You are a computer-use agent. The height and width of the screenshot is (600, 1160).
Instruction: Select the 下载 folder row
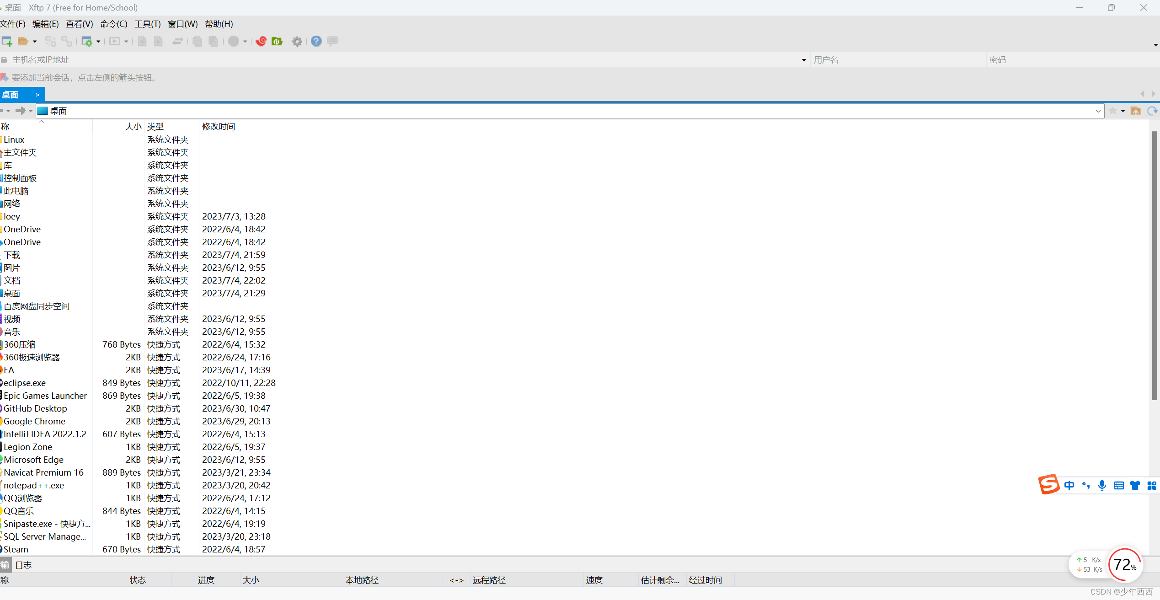click(150, 255)
